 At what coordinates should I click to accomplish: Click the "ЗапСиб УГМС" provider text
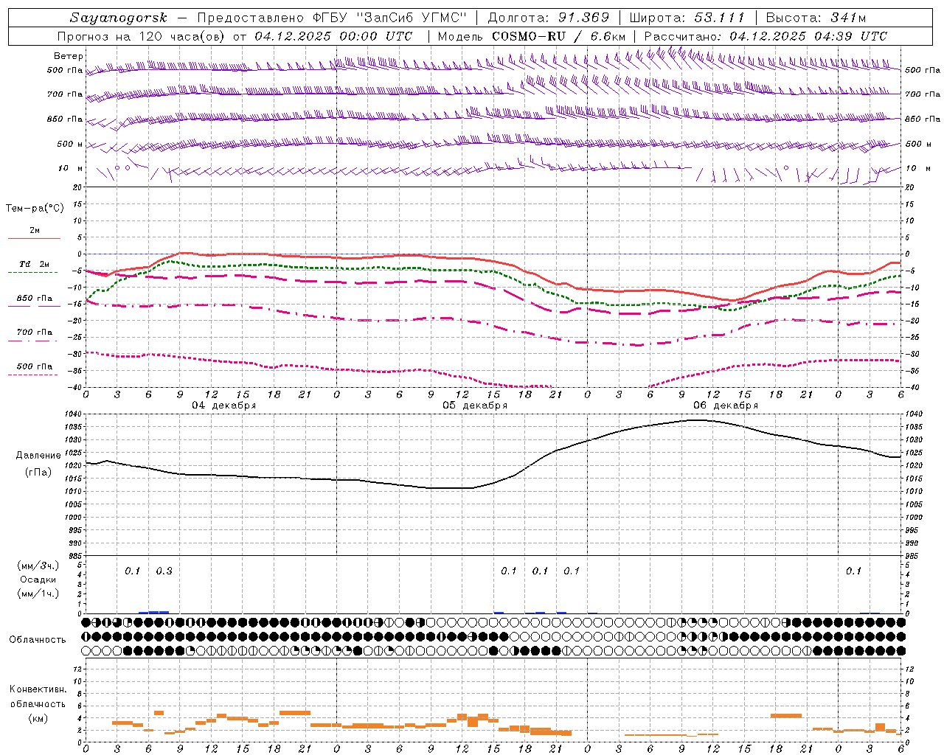(x=412, y=18)
